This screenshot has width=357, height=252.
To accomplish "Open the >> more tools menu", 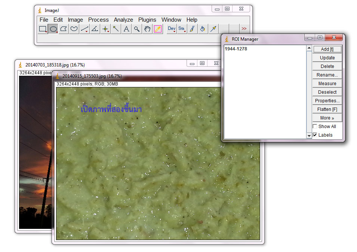I will click(244, 29).
